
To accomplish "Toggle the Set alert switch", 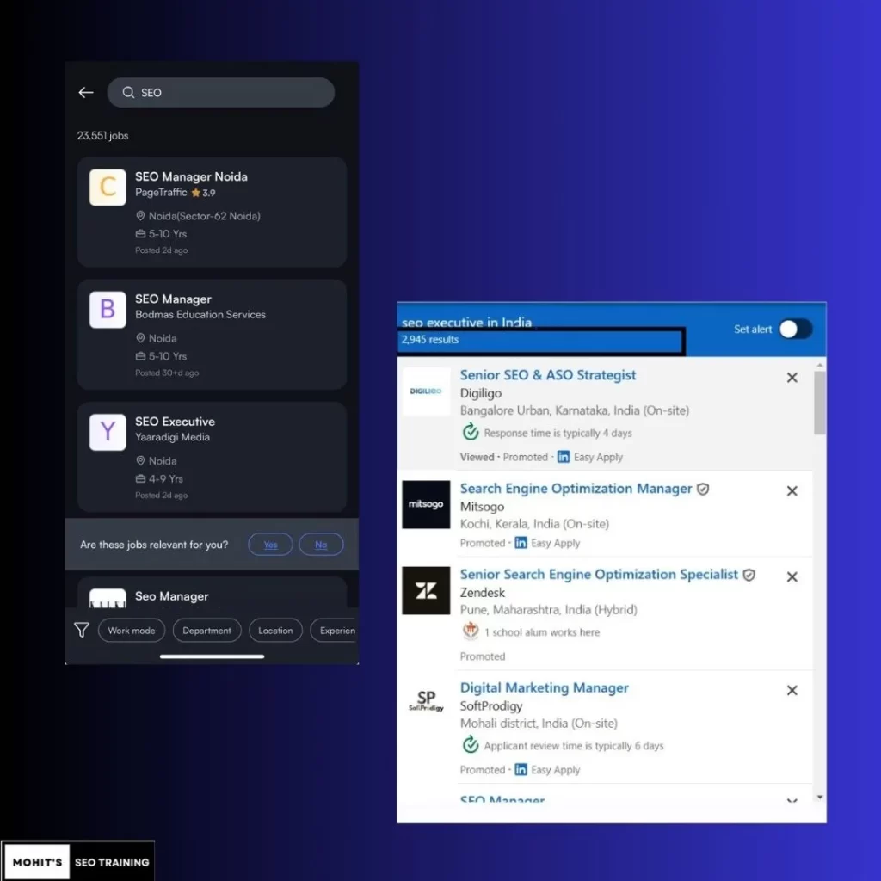I will (795, 330).
